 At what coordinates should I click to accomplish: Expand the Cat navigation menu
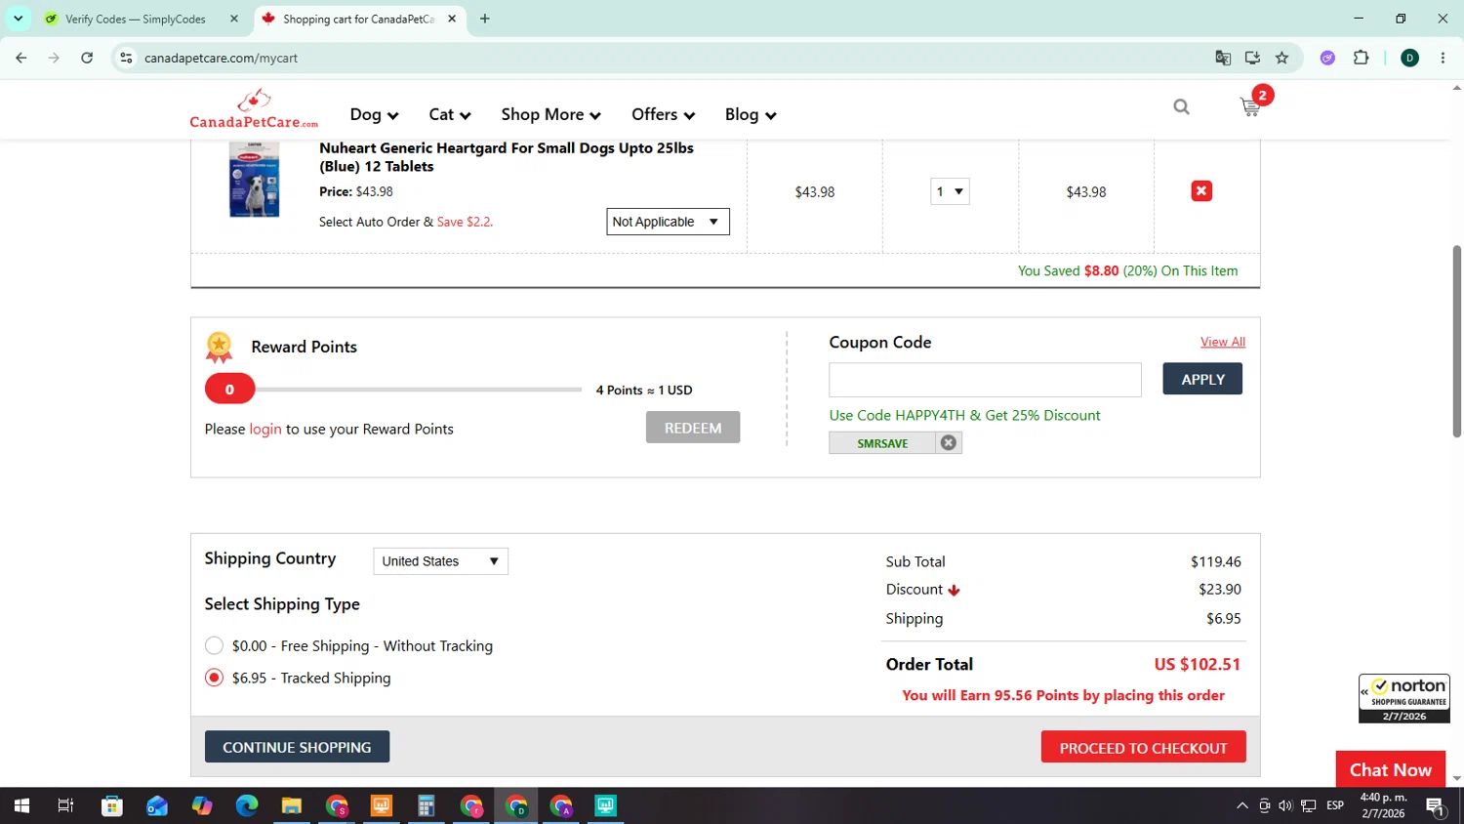(450, 114)
